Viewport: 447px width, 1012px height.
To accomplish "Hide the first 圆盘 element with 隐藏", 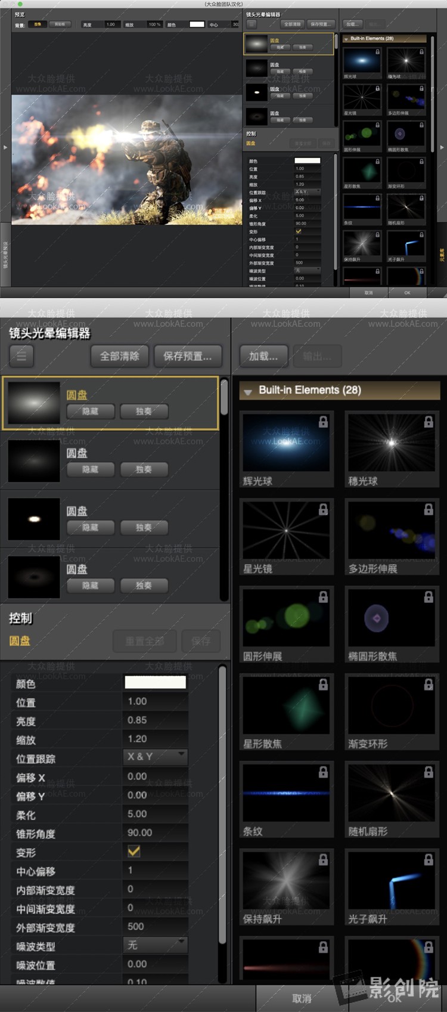I will click(x=91, y=411).
